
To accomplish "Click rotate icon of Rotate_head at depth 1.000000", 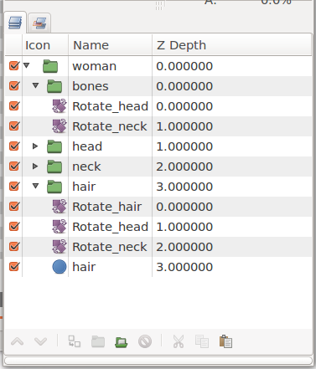I will tap(60, 227).
